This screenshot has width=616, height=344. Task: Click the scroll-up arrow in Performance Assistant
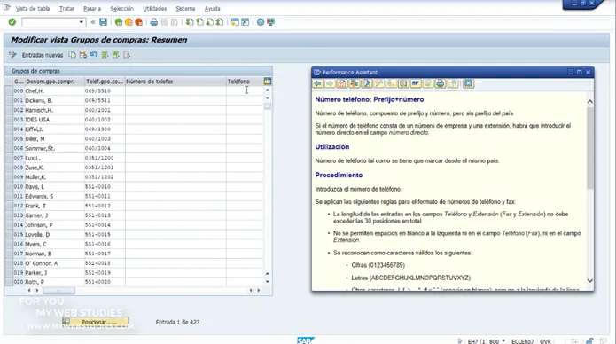pos(590,101)
